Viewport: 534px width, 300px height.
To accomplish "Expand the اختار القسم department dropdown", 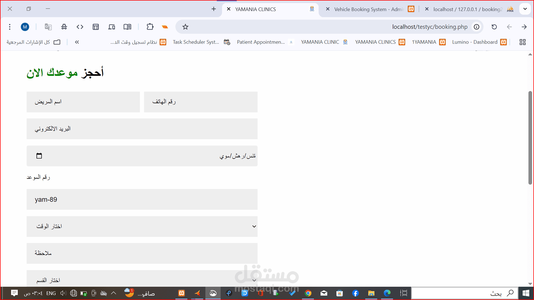I will tap(142, 280).
